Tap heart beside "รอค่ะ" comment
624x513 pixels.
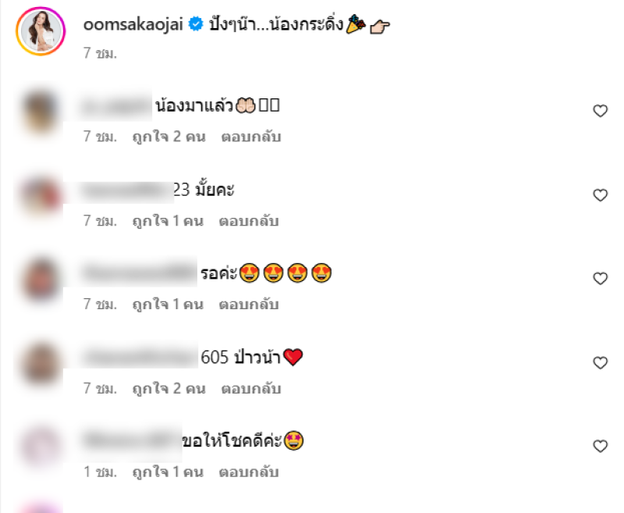(x=600, y=279)
